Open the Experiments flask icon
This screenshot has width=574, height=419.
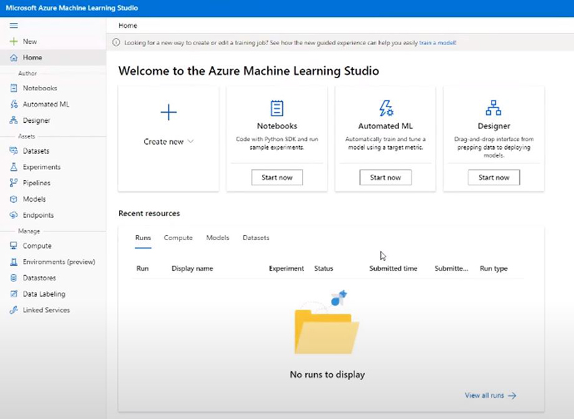pos(14,167)
